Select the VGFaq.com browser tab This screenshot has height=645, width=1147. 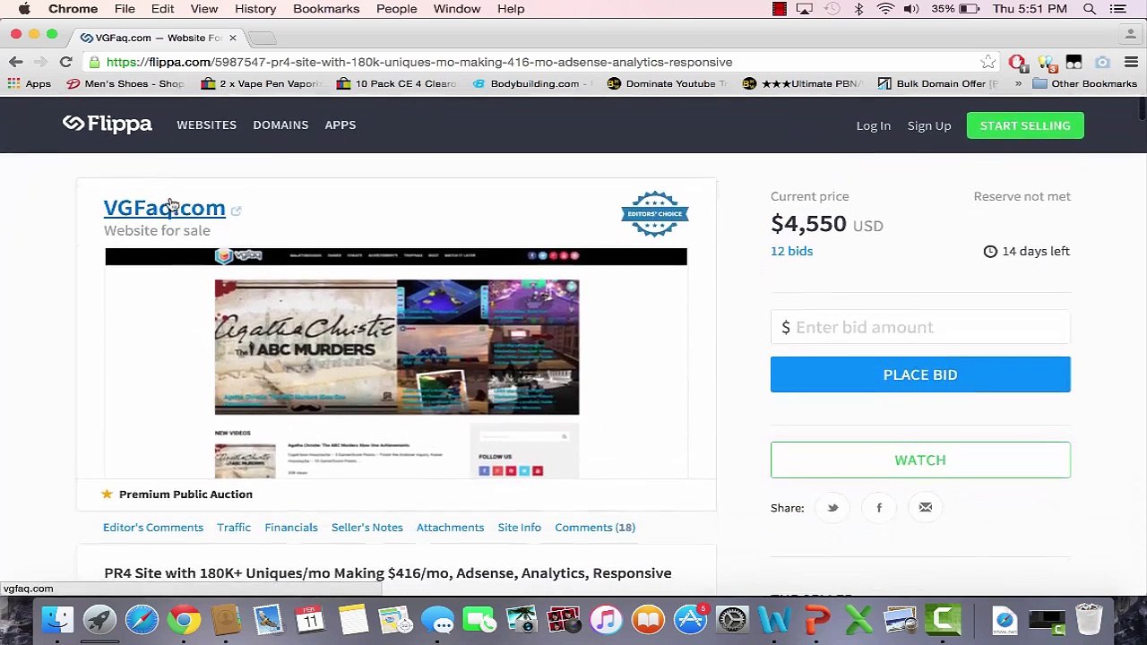click(x=157, y=38)
